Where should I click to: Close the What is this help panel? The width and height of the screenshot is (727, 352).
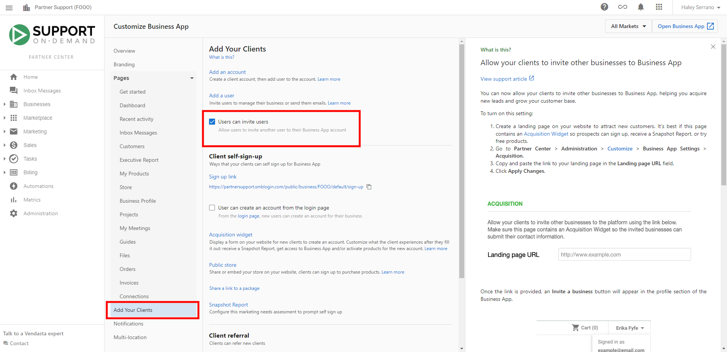713,47
